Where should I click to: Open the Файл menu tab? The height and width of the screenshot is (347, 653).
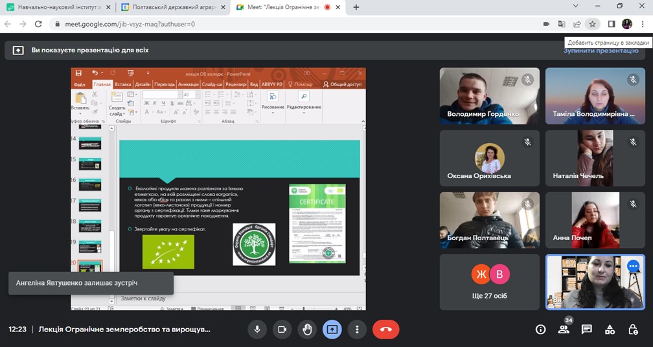pos(79,84)
